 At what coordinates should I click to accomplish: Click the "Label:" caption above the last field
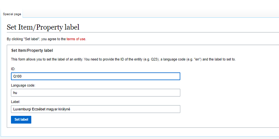(x=15, y=102)
